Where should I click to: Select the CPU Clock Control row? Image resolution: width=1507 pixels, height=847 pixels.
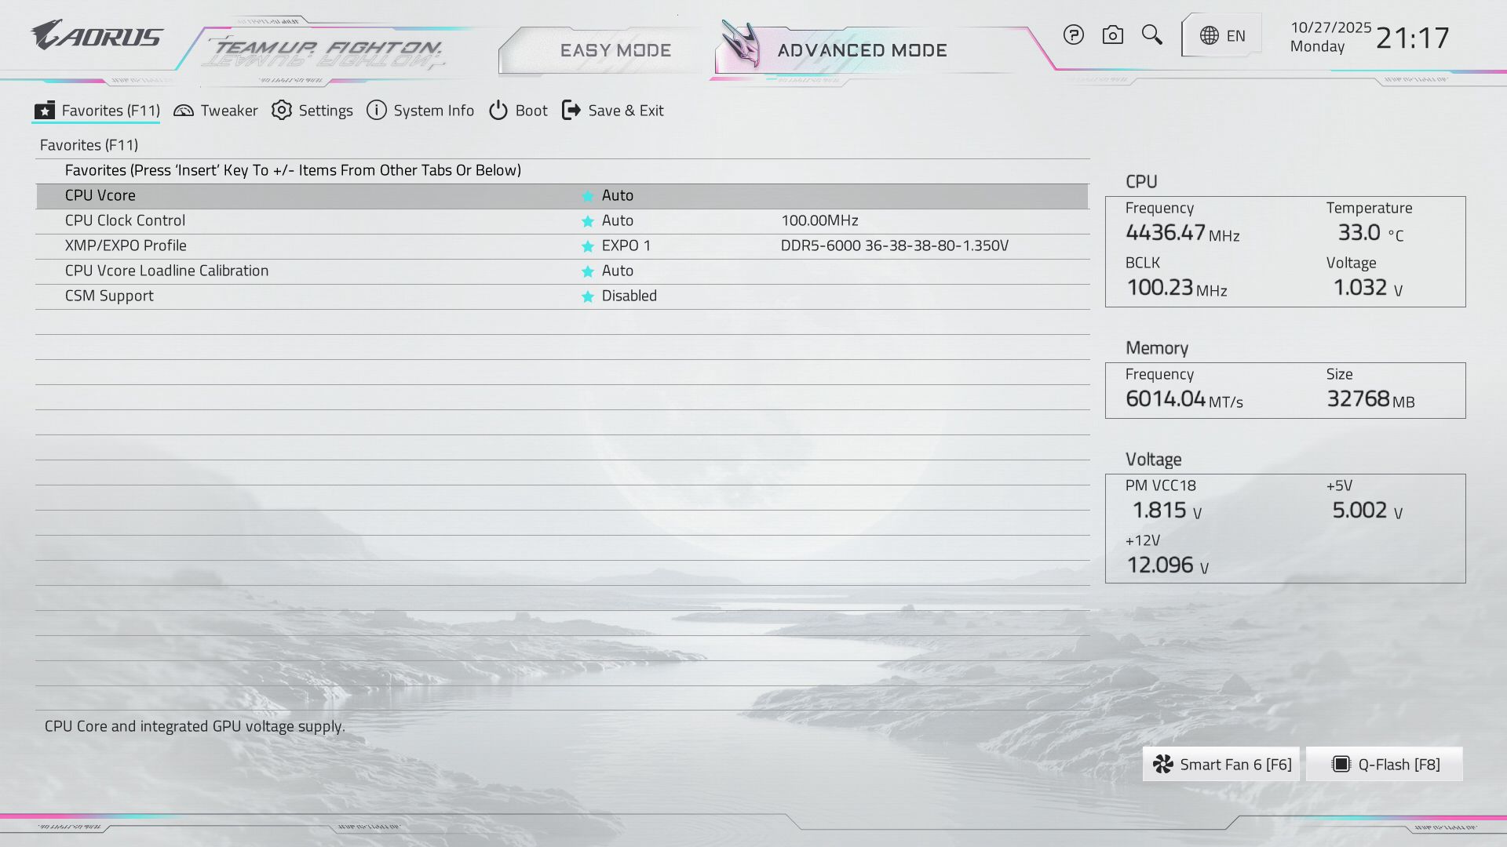pyautogui.click(x=125, y=220)
